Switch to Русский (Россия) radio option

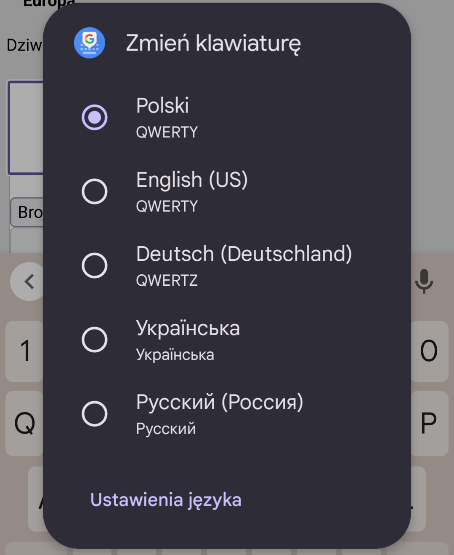95,414
